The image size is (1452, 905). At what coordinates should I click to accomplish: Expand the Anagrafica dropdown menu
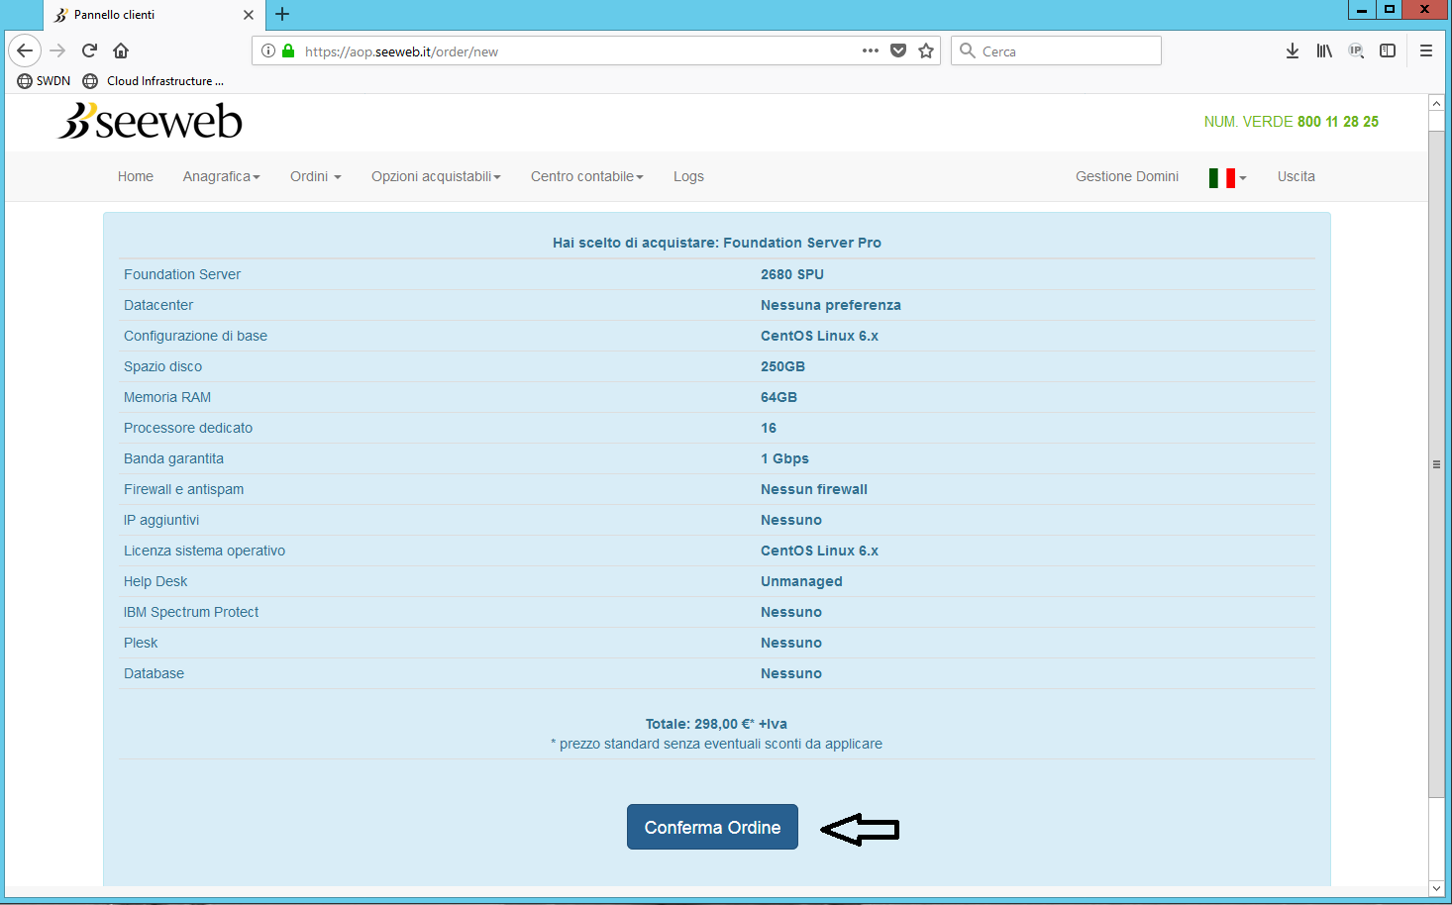click(x=222, y=176)
